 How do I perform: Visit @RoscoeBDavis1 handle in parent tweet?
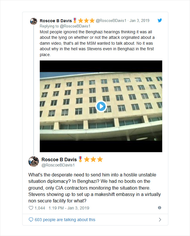pos(111,21)
